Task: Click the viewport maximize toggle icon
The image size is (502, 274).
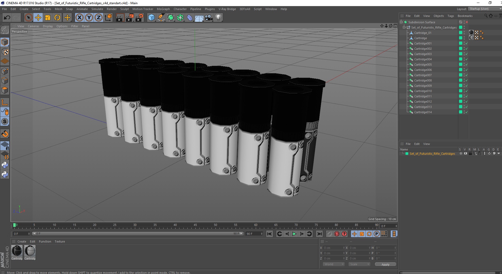Action: coord(395,26)
